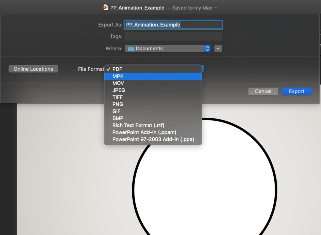Click the Documents folder icon

tap(131, 49)
